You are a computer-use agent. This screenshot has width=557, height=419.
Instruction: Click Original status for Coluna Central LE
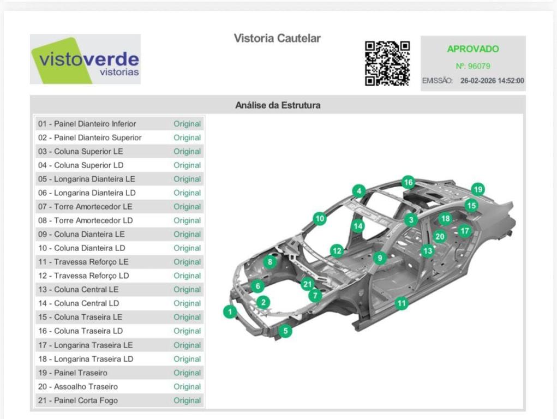[x=187, y=290]
